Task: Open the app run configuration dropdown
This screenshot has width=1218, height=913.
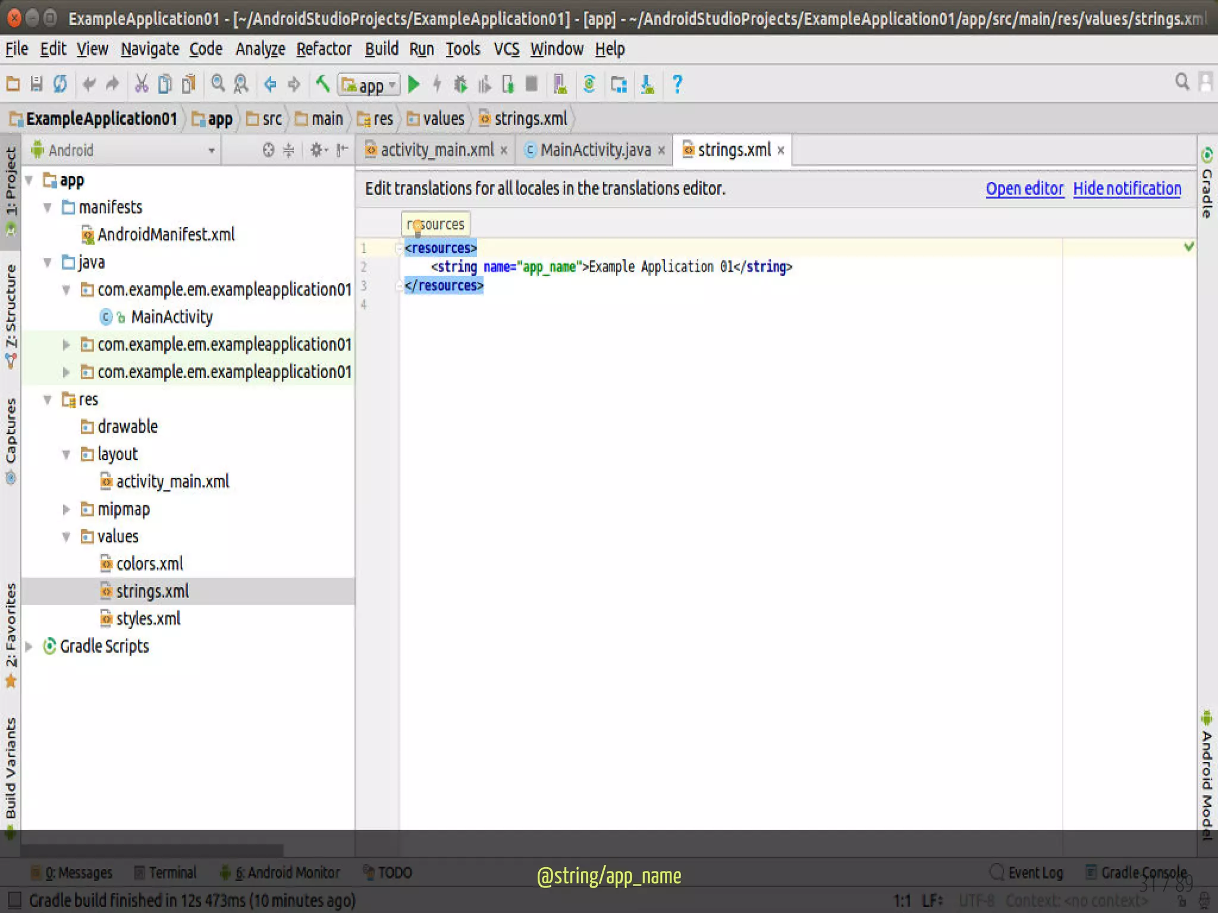Action: (369, 86)
